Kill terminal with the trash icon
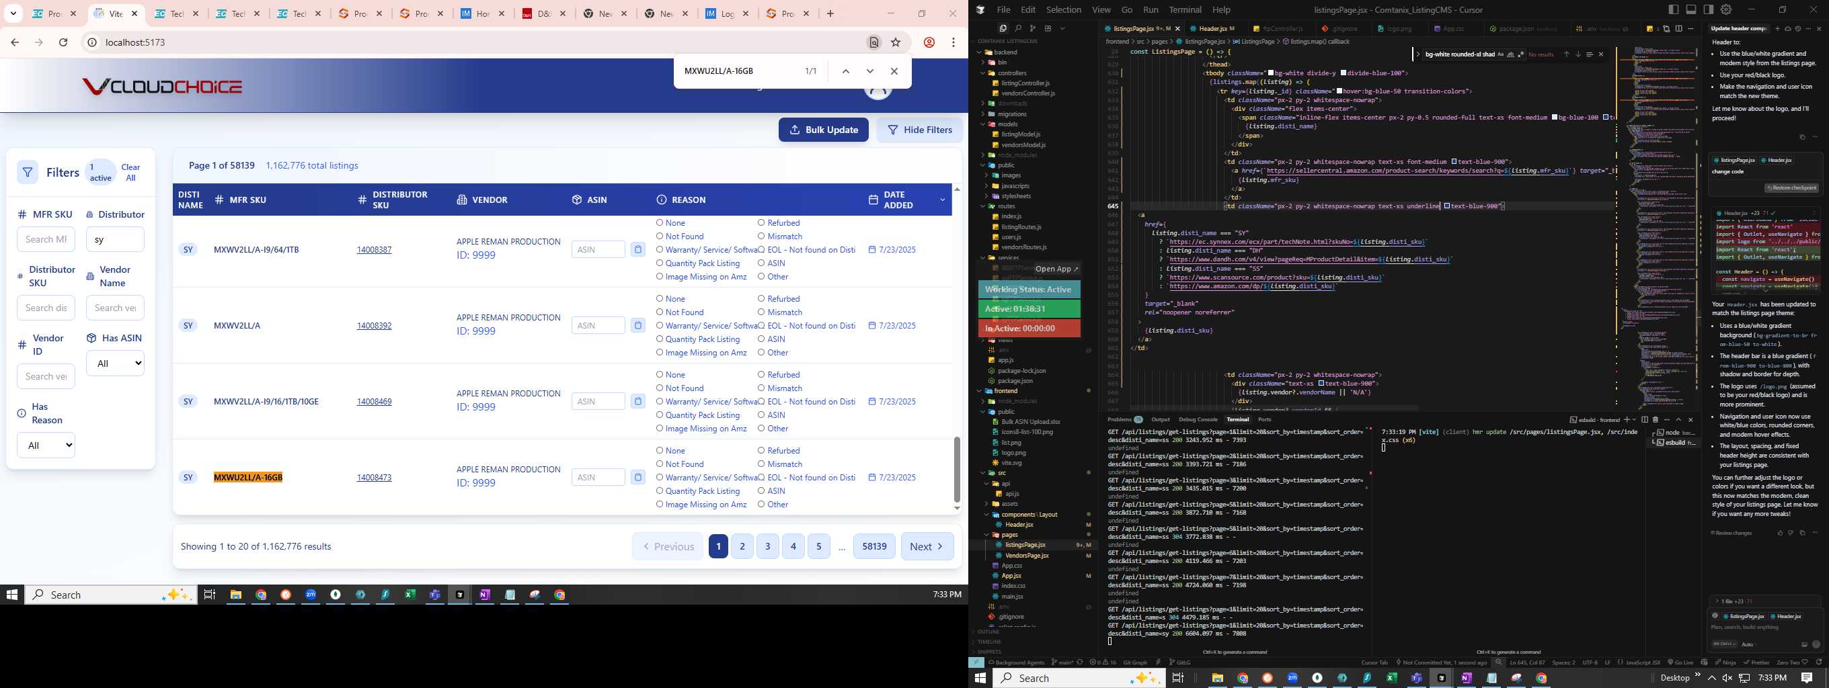The width and height of the screenshot is (1829, 688). (x=1655, y=420)
